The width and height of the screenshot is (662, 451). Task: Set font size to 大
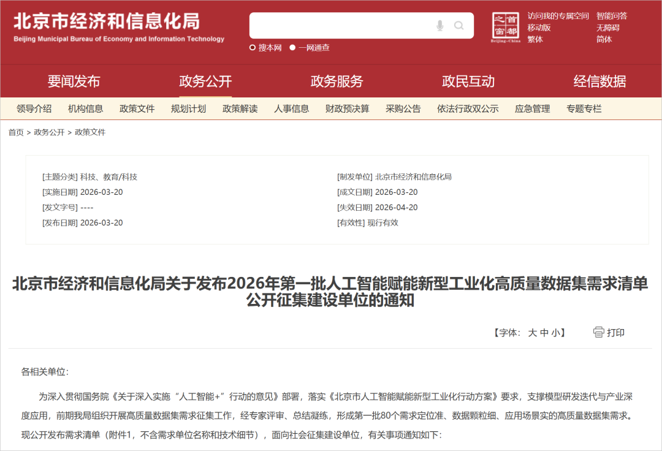pos(532,333)
